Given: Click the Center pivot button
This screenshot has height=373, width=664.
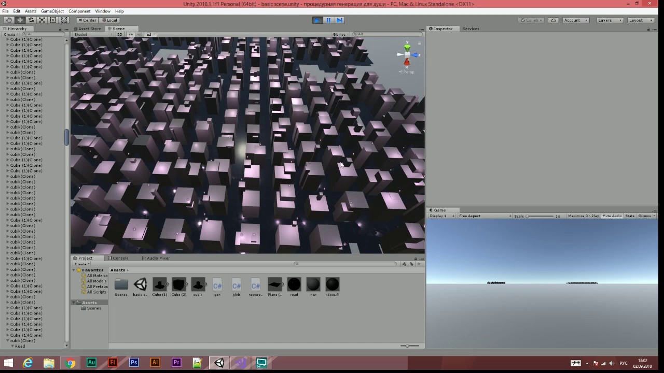Looking at the screenshot, I should 87,20.
